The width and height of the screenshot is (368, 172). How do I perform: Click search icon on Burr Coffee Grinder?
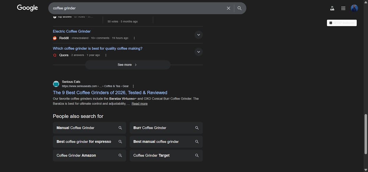pyautogui.click(x=197, y=128)
